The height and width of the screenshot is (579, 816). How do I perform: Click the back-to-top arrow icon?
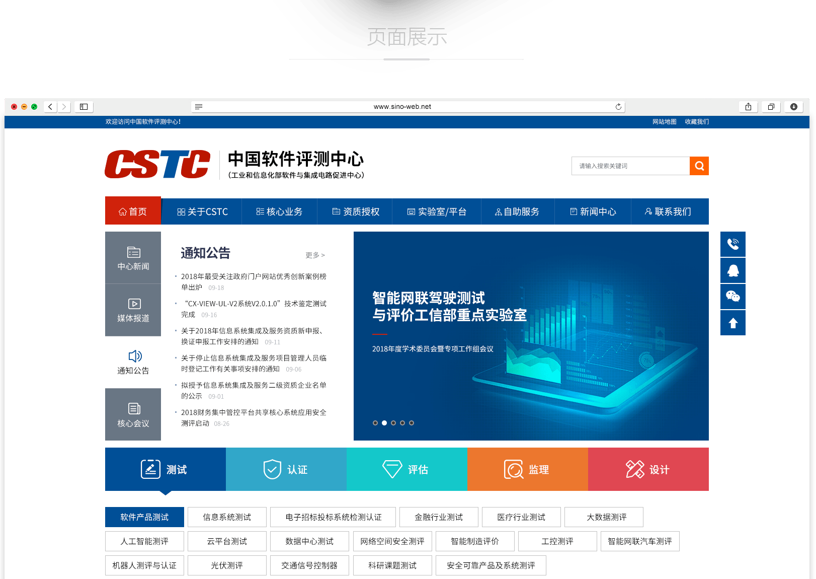pos(732,323)
